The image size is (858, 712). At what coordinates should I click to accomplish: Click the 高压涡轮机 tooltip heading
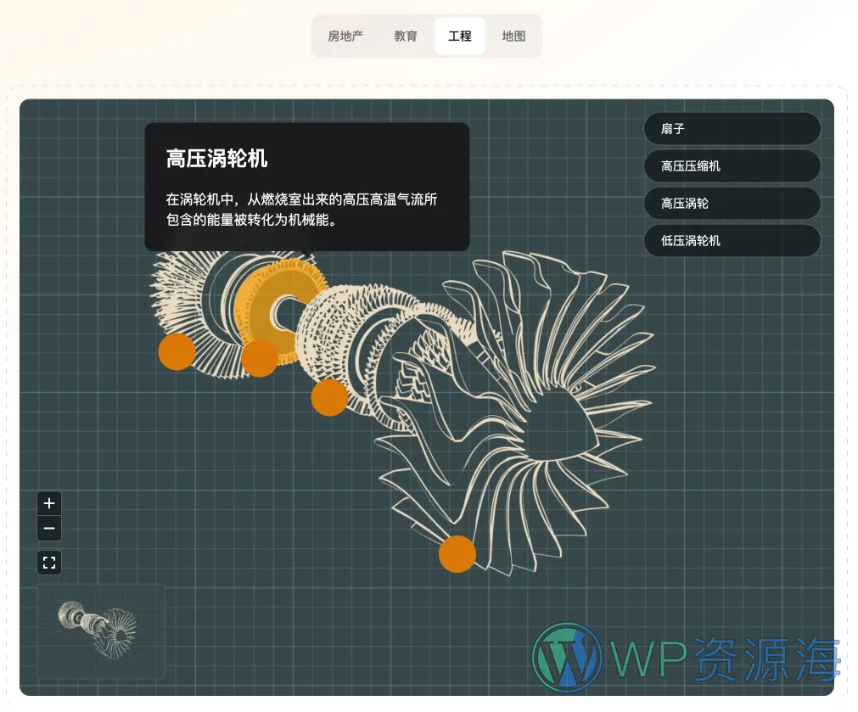[217, 159]
